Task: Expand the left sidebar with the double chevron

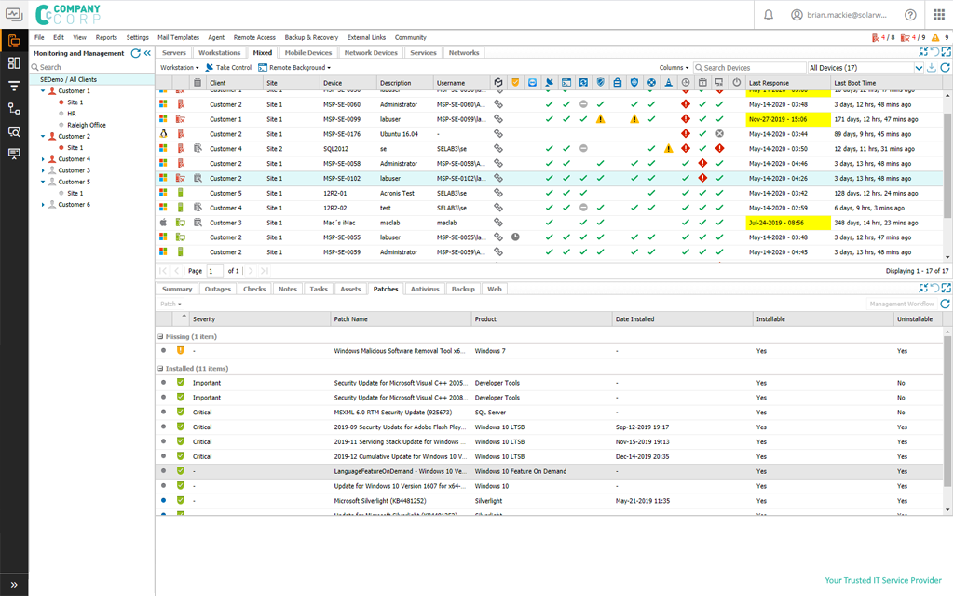Action: click(x=14, y=585)
